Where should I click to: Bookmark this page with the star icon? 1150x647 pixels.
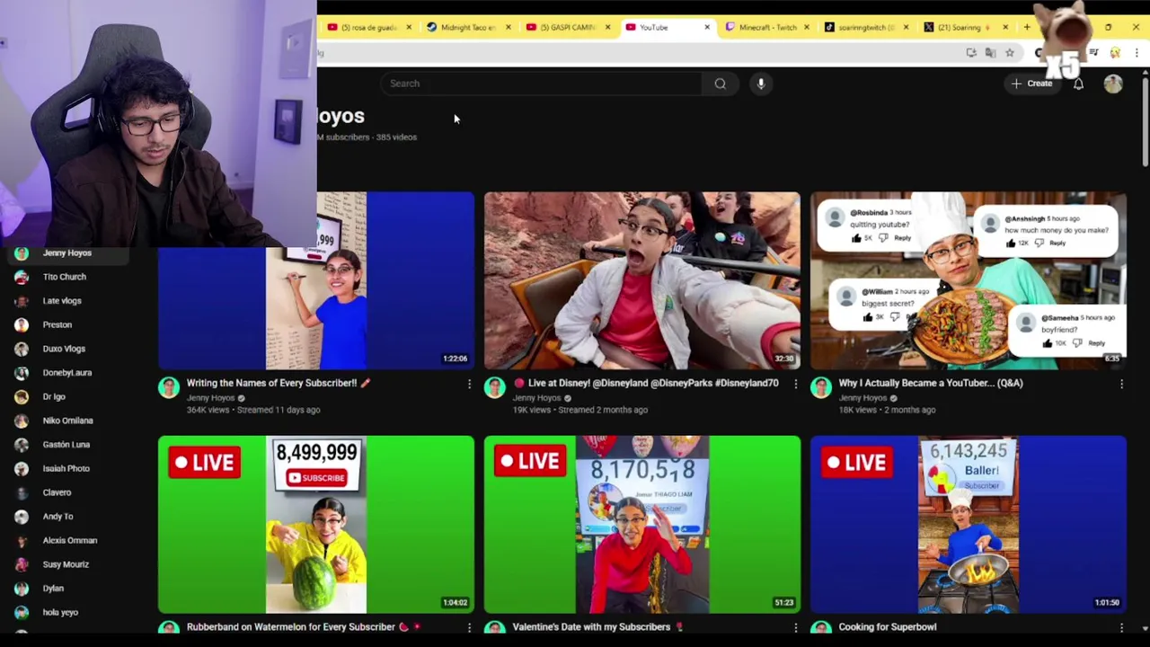click(1010, 53)
